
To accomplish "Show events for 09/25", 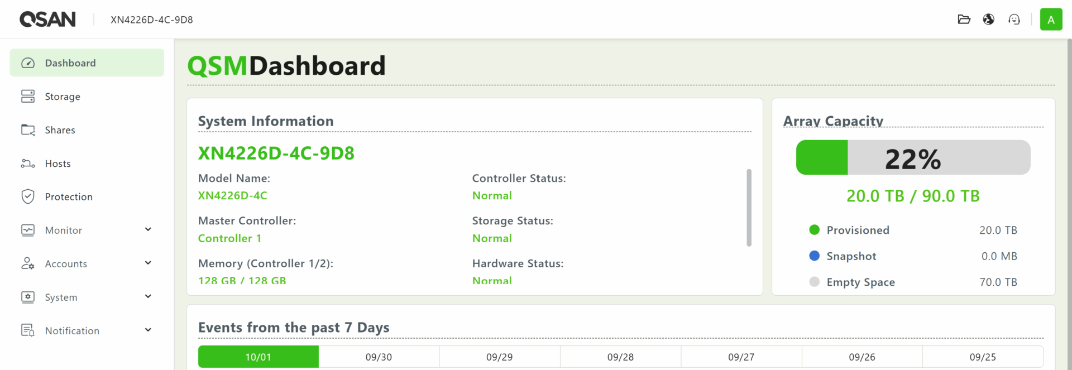I will click(983, 357).
